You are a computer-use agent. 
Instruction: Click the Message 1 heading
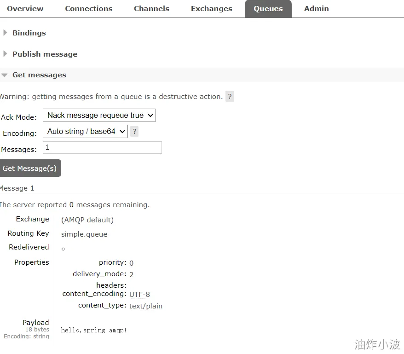tap(17, 188)
